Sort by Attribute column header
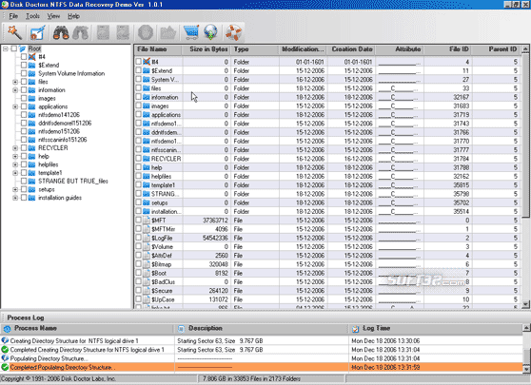This screenshot has width=531, height=385. pos(400,49)
